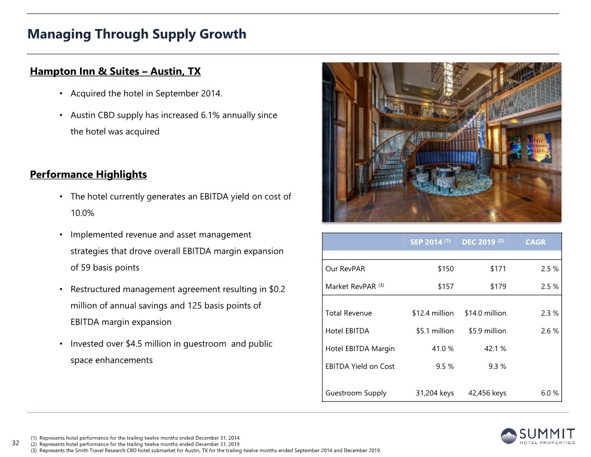Select the "$5.1 million" Hotel EBITDA cell
The width and height of the screenshot is (591, 457).
435,331
